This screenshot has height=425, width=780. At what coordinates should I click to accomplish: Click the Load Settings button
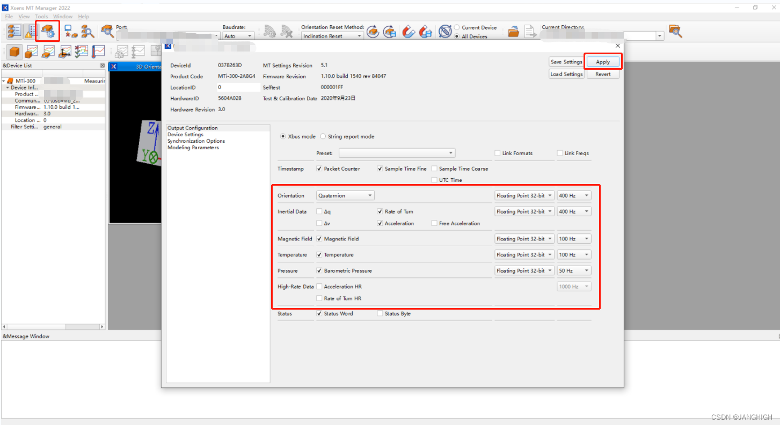coord(566,74)
